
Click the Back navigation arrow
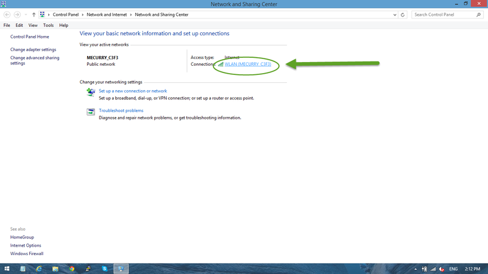click(x=7, y=14)
